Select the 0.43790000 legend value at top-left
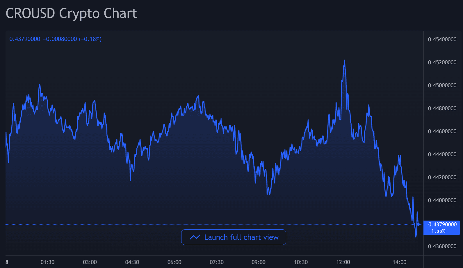Viewport: 463px width, 268px height. [x=25, y=39]
